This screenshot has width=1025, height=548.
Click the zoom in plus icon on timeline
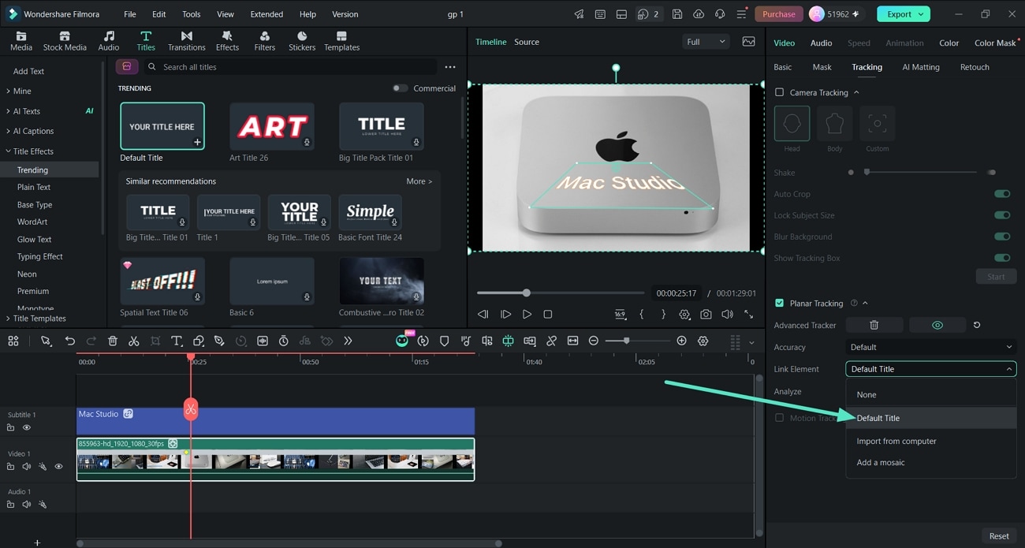click(681, 341)
